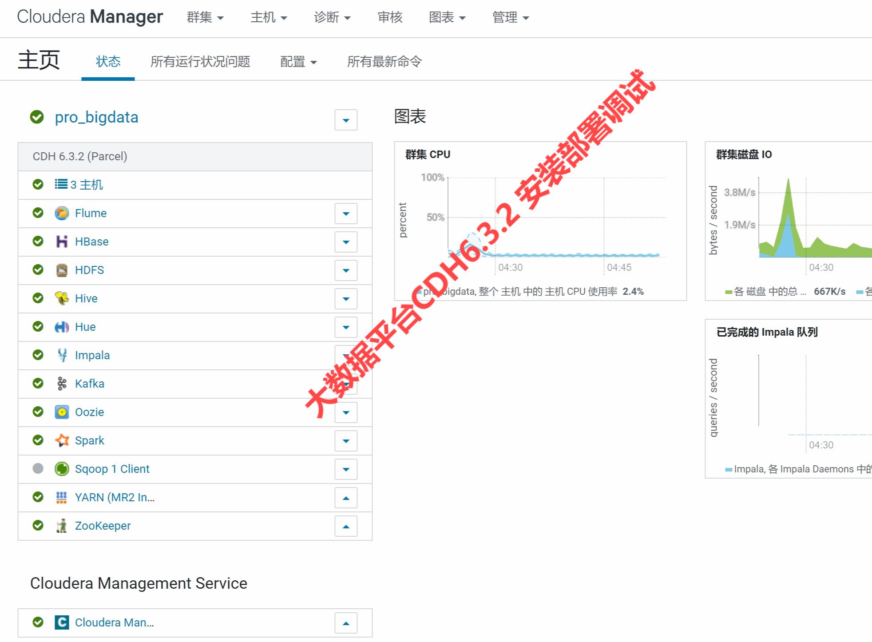Open the 图表 top menu
The image size is (872, 642).
(447, 17)
